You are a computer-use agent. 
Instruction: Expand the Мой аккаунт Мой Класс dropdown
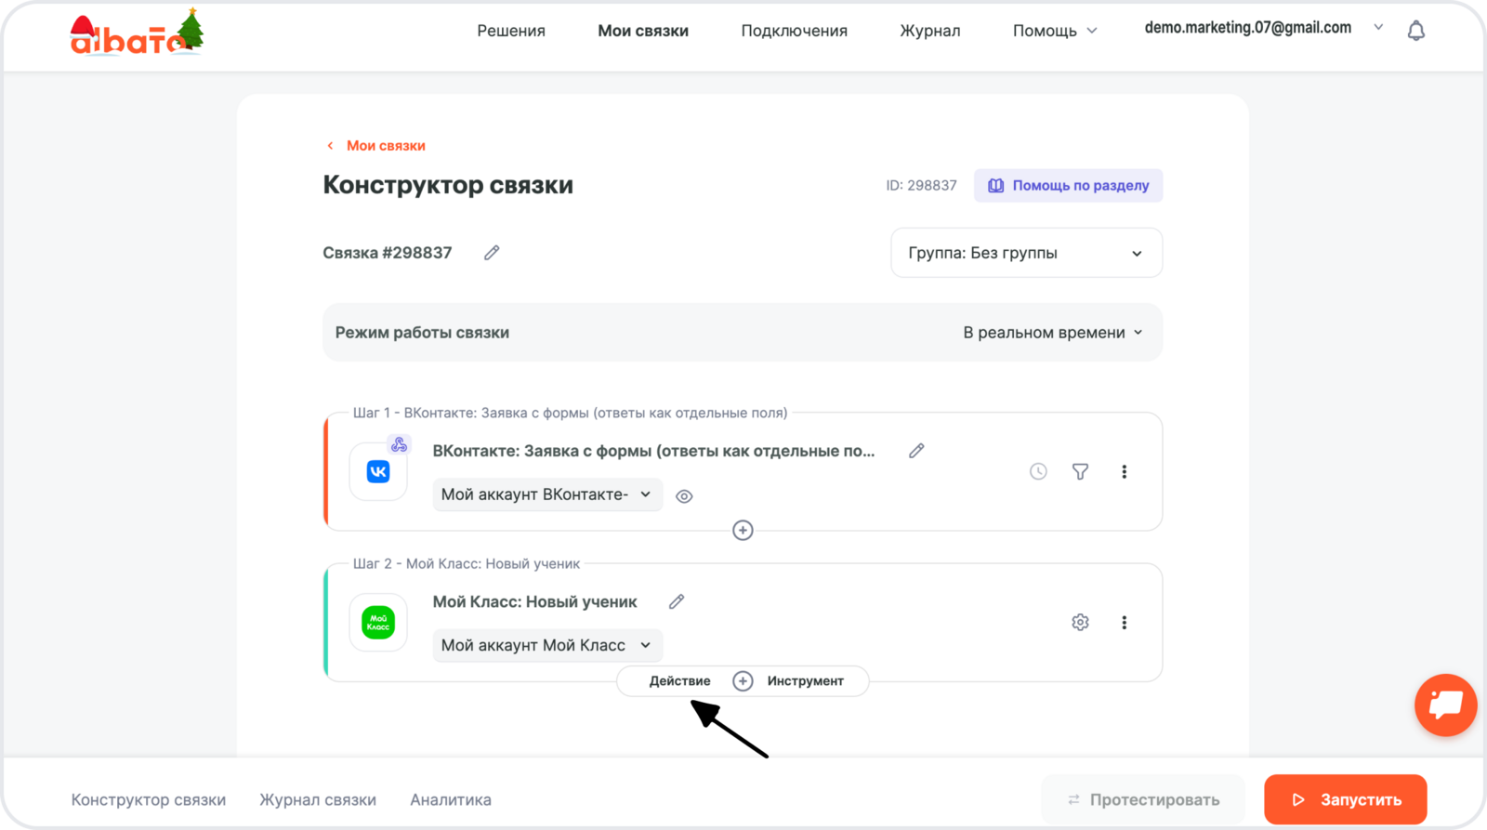tap(547, 646)
